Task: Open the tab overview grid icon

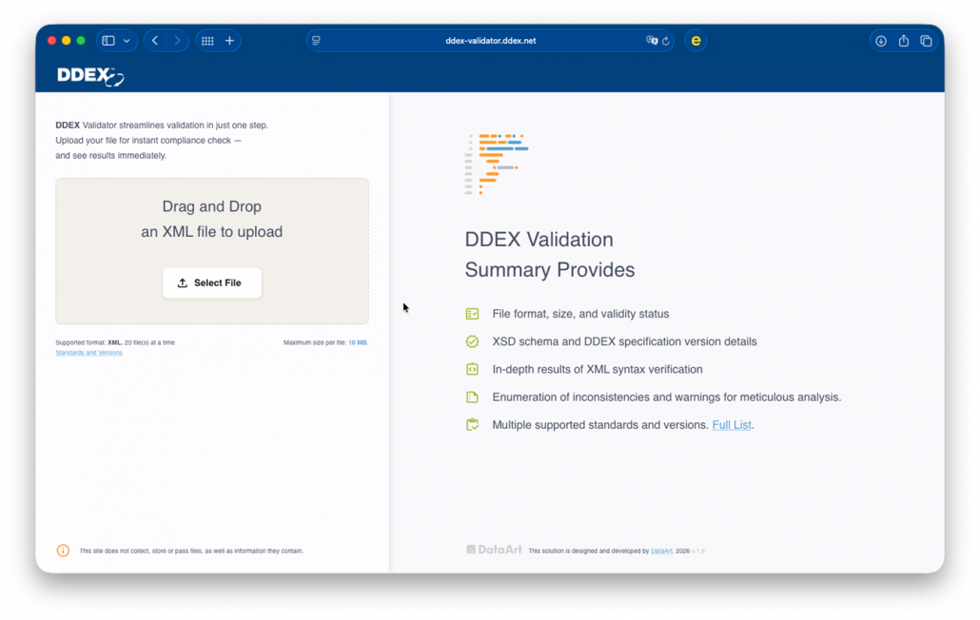Action: tap(206, 40)
